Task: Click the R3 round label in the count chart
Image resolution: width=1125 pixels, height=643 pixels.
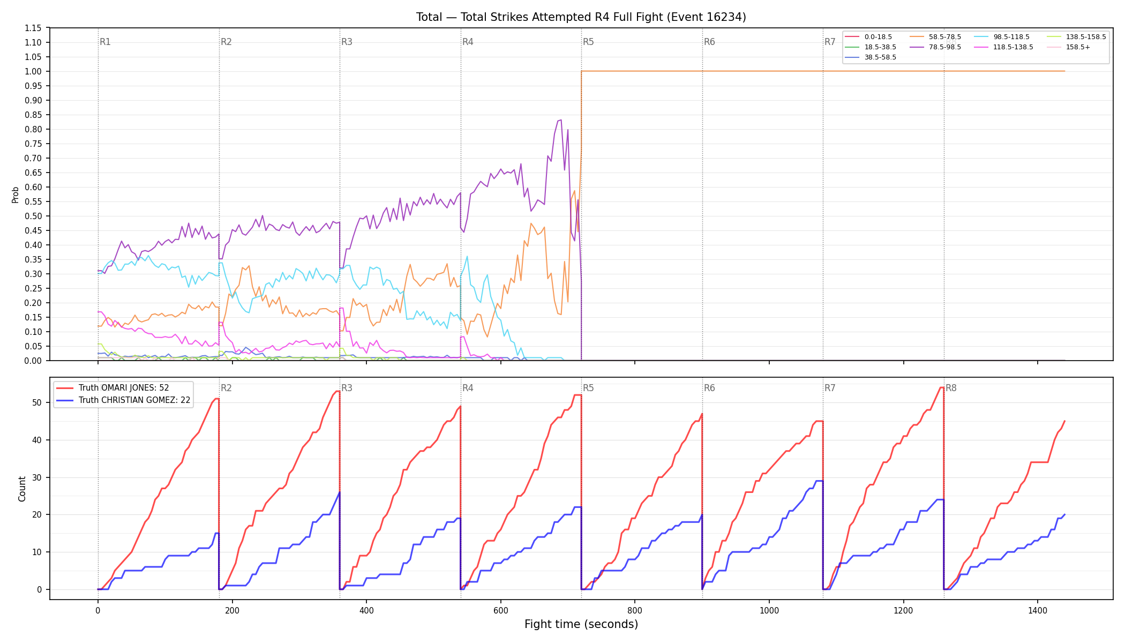Action: (347, 388)
